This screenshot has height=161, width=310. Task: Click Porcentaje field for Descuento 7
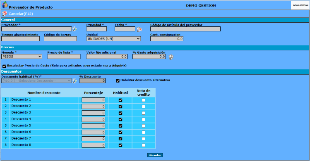(x=93, y=139)
